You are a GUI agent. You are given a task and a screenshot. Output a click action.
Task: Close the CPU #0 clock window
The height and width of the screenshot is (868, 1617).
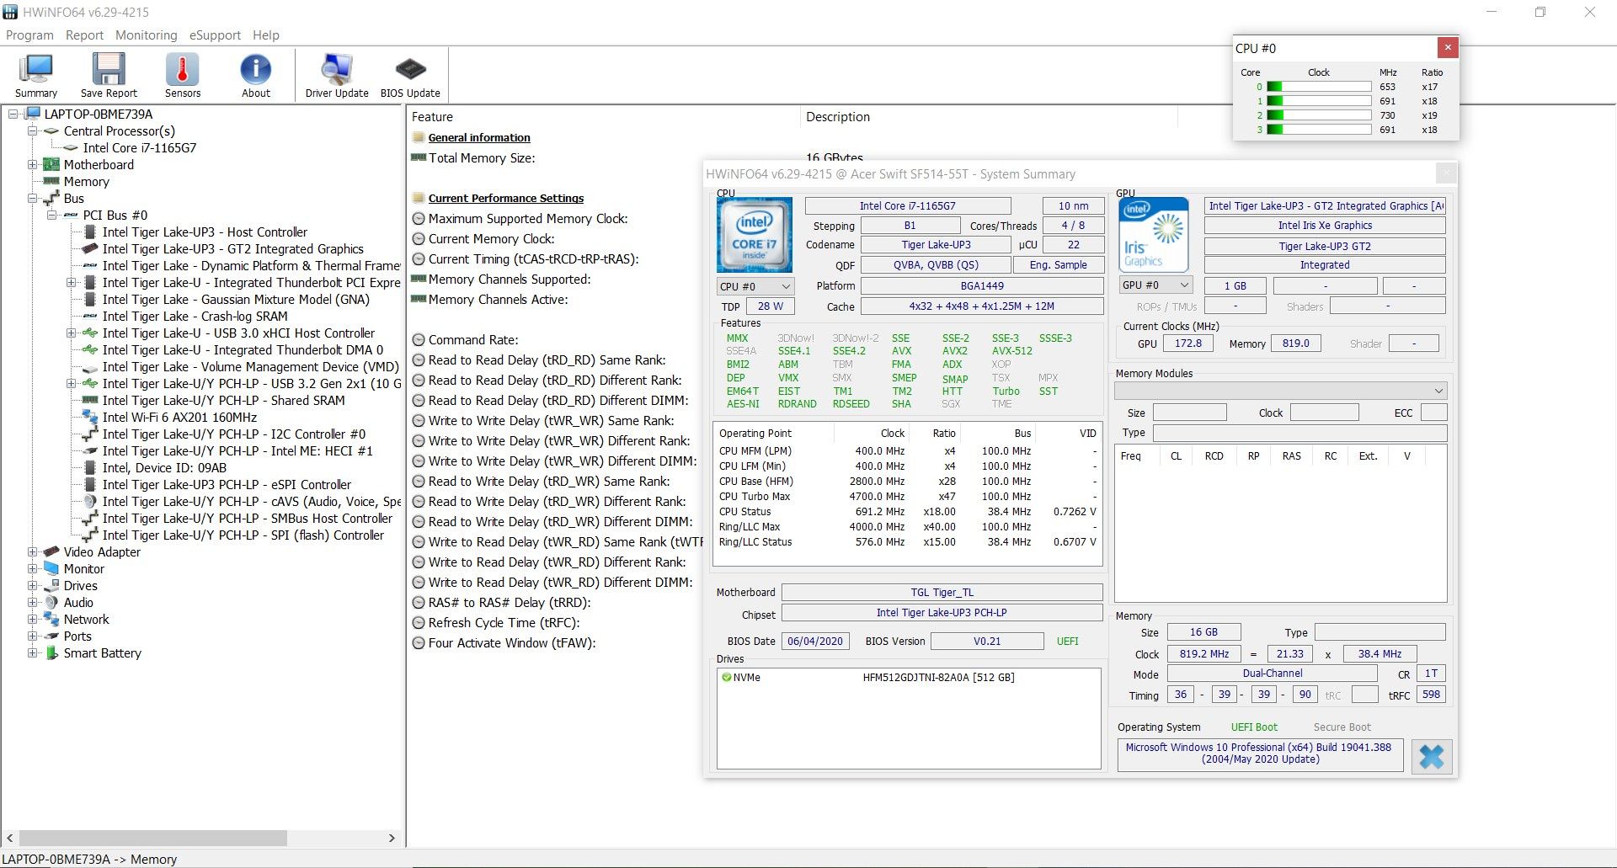(x=1447, y=48)
